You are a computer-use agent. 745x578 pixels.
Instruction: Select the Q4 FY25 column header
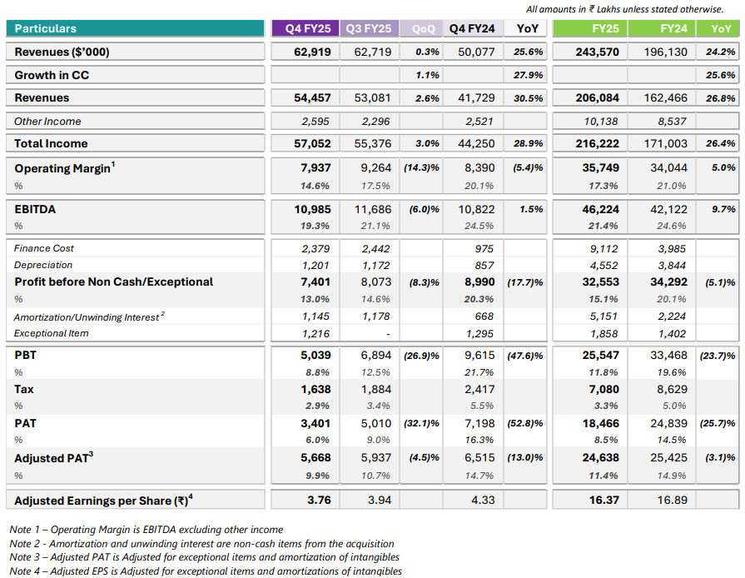pyautogui.click(x=305, y=28)
